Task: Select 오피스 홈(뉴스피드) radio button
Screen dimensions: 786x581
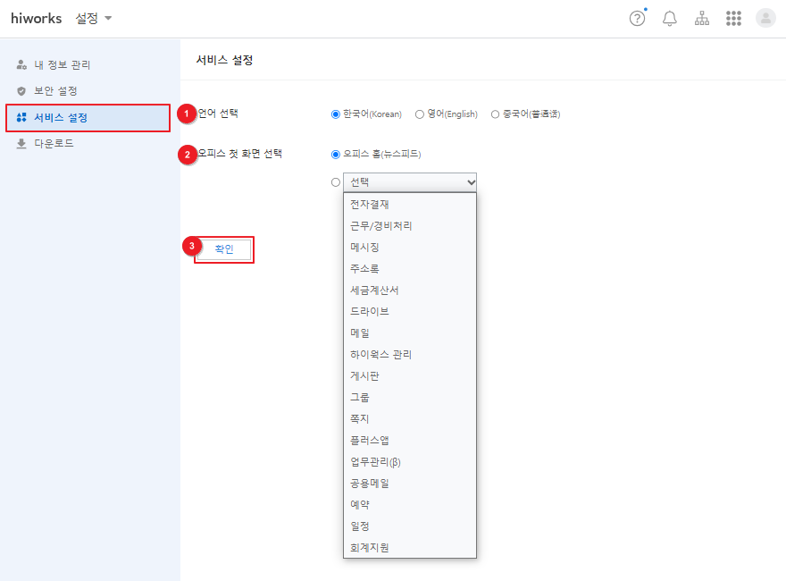Action: click(336, 154)
